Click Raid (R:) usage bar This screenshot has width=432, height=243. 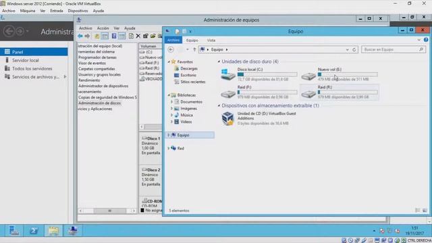pyautogui.click(x=348, y=92)
